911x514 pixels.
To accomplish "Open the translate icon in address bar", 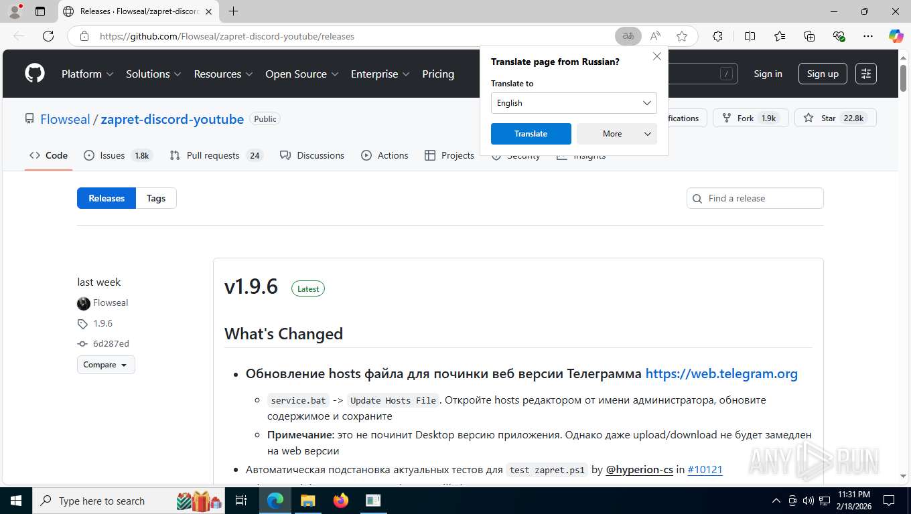I will (x=628, y=36).
